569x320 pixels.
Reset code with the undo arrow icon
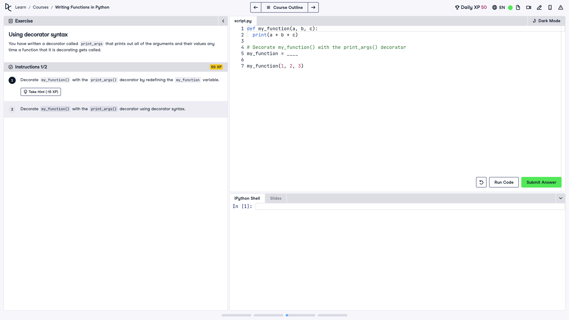tap(481, 182)
